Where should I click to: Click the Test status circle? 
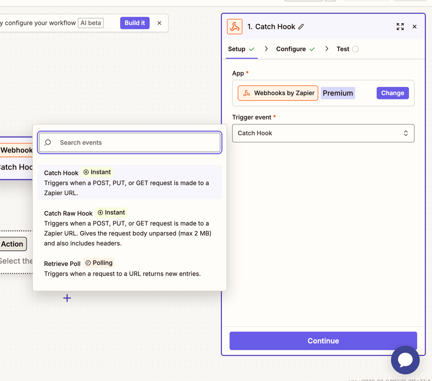tap(355, 49)
